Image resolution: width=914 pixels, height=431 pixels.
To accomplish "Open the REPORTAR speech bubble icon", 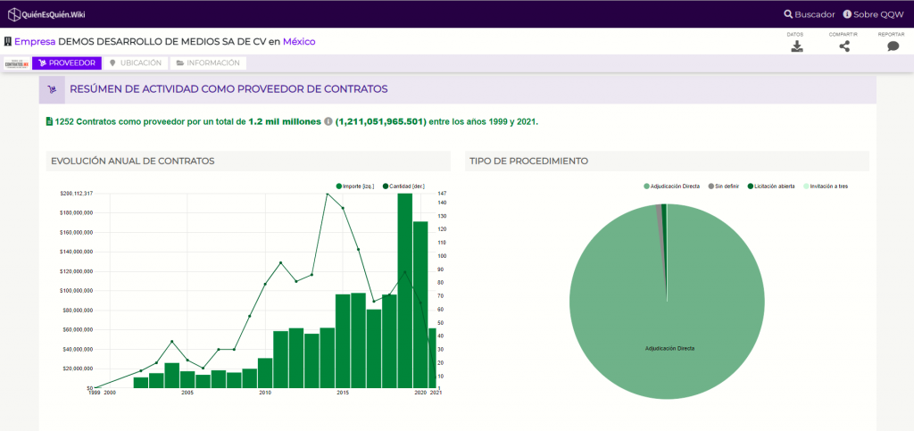I will tap(893, 46).
